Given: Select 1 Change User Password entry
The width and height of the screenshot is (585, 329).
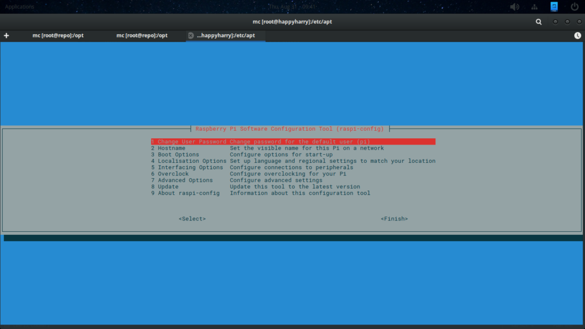Looking at the screenshot, I should point(293,142).
